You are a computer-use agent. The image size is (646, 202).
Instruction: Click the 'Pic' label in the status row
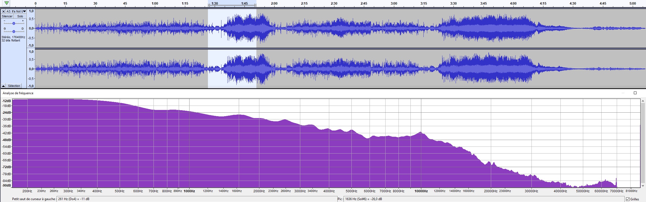(340, 199)
